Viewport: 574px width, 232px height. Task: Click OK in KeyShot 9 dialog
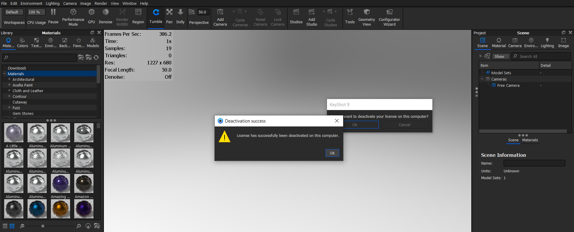(x=361, y=125)
